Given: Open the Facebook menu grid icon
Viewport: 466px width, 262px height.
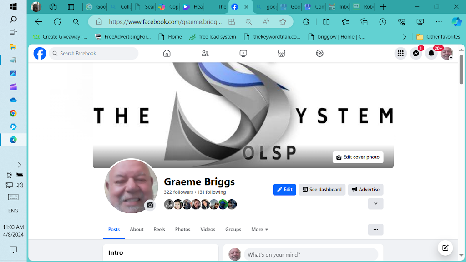Looking at the screenshot, I should 400,54.
